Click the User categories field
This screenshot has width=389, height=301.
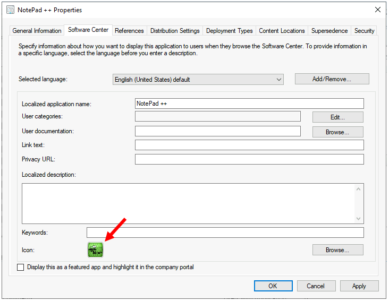click(218, 116)
